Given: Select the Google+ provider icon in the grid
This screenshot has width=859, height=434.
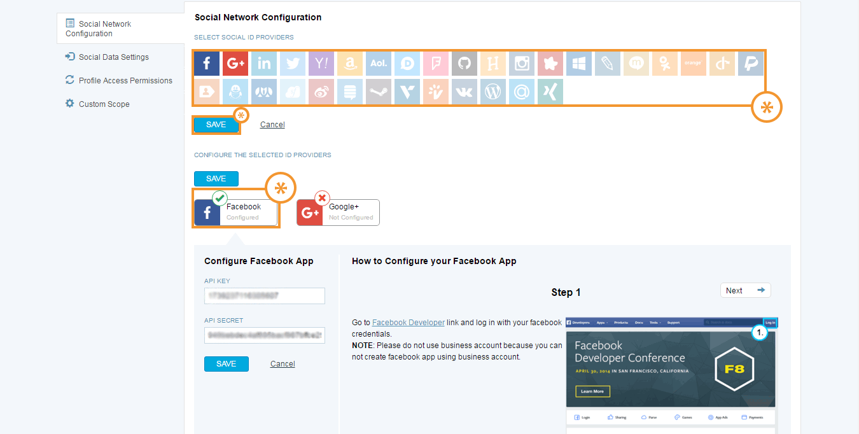Looking at the screenshot, I should (235, 64).
